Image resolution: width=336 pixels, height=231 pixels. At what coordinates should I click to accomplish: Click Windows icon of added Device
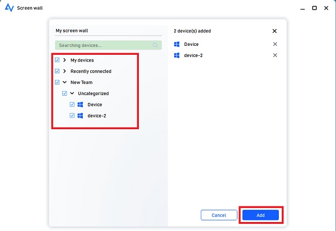pos(177,44)
